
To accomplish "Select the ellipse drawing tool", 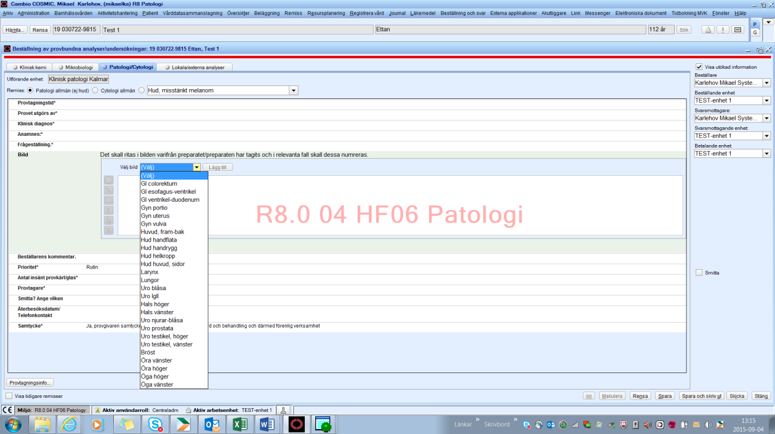I will pyautogui.click(x=108, y=180).
